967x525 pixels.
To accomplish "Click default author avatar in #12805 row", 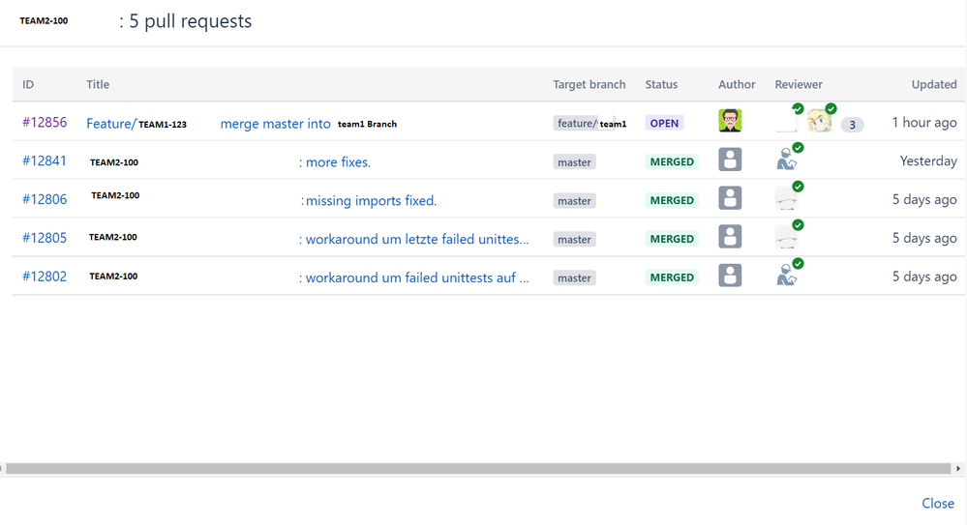I will 730,237.
